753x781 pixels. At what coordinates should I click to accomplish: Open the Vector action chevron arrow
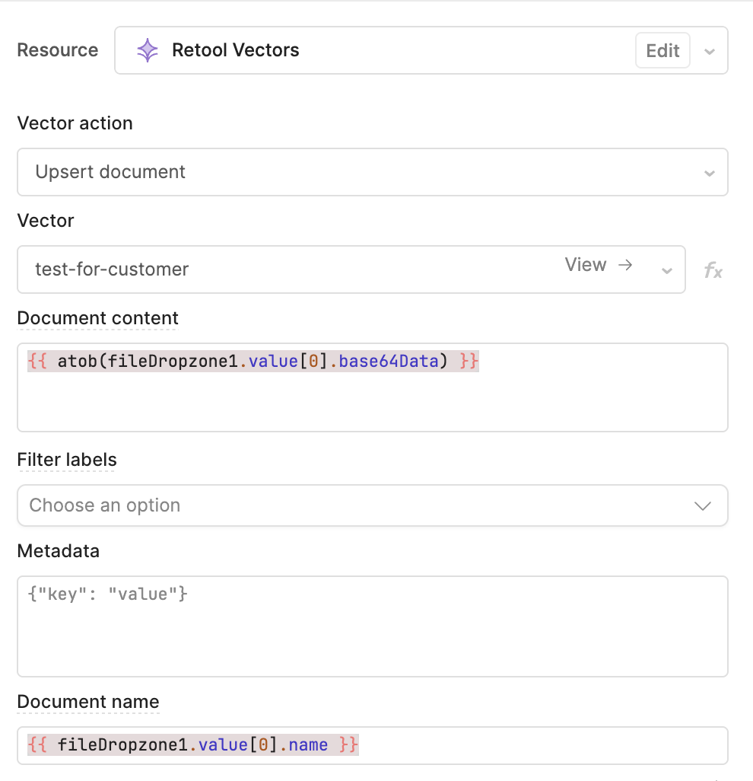pyautogui.click(x=709, y=173)
